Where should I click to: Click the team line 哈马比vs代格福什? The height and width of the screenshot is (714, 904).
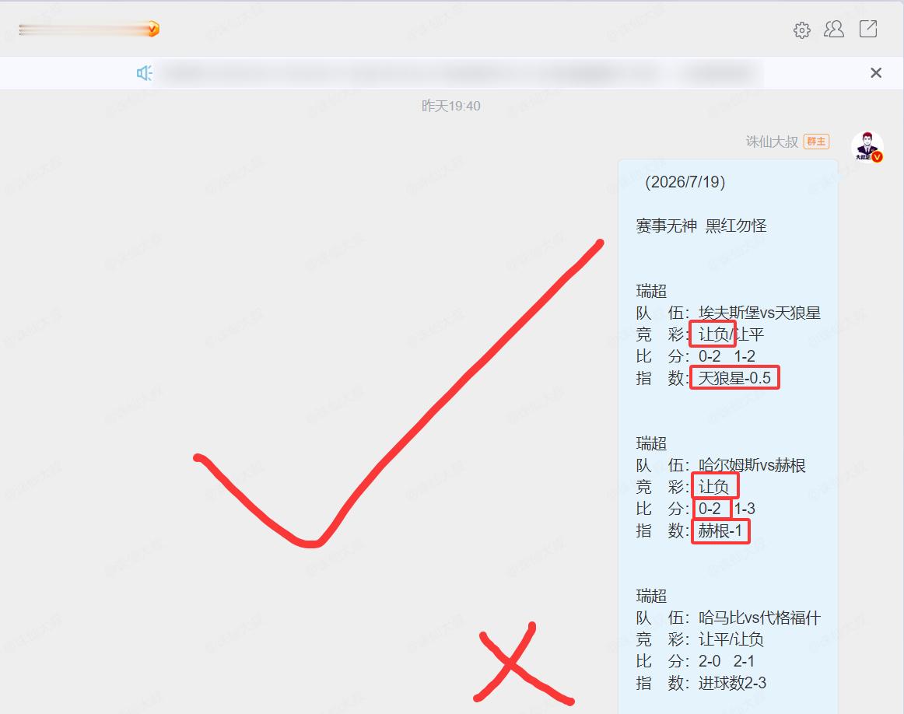(759, 618)
